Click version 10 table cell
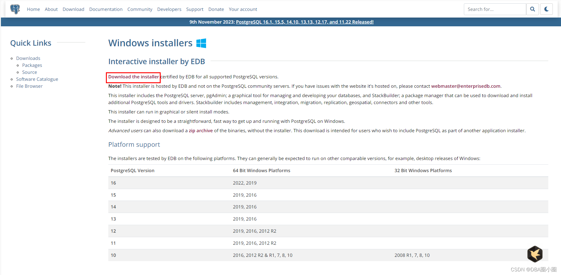This screenshot has width=561, height=275. click(113, 255)
